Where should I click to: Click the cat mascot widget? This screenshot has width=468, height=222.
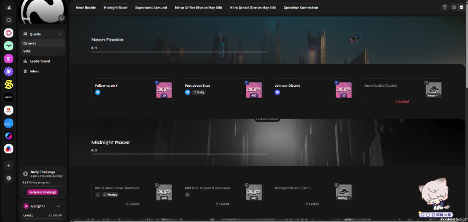pyautogui.click(x=435, y=197)
